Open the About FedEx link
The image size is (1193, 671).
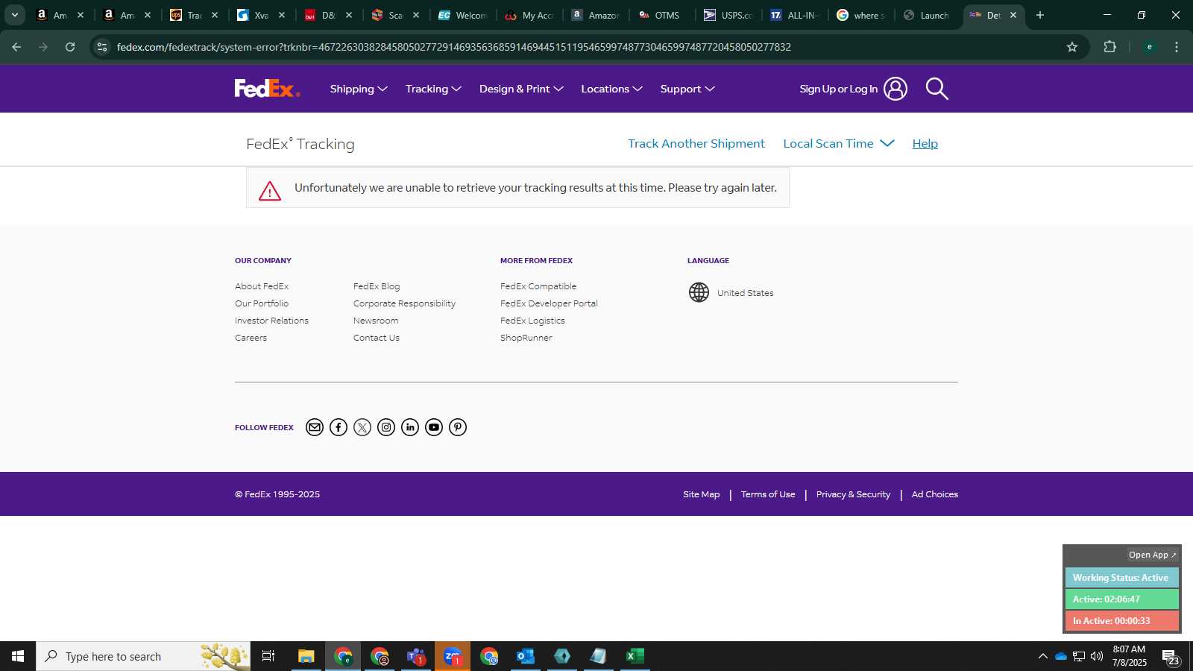point(262,286)
